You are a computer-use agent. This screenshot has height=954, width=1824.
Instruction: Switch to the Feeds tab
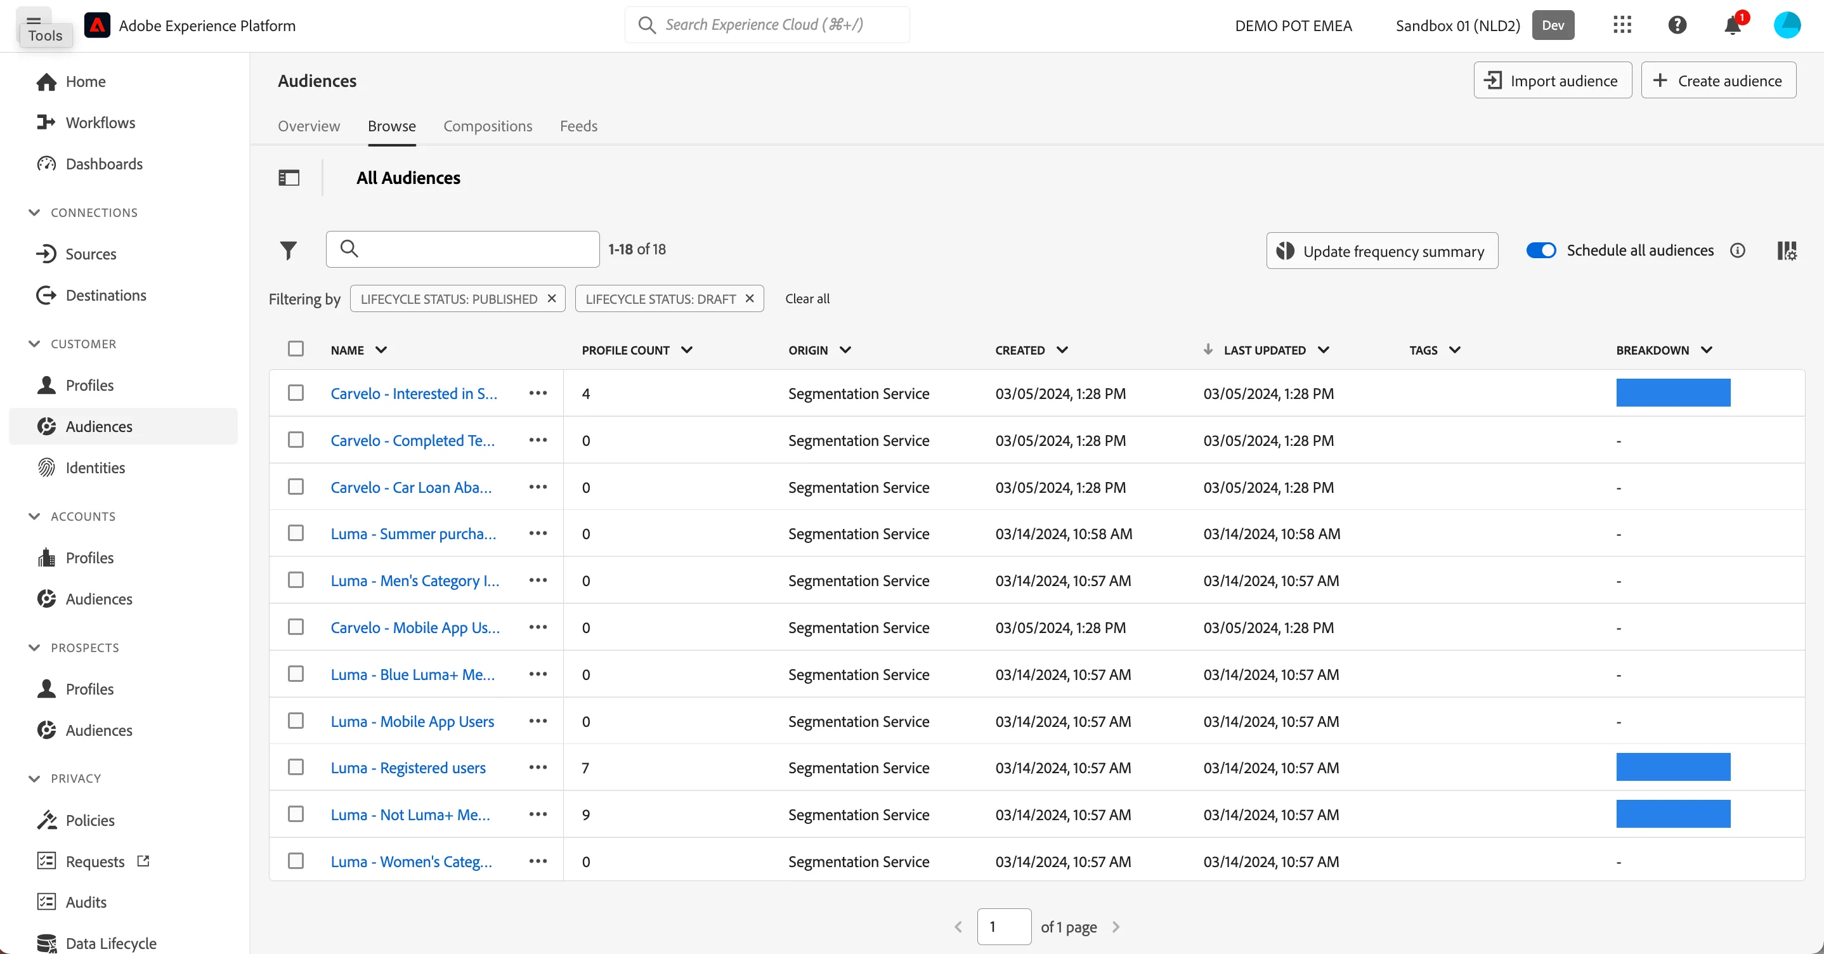coord(578,126)
